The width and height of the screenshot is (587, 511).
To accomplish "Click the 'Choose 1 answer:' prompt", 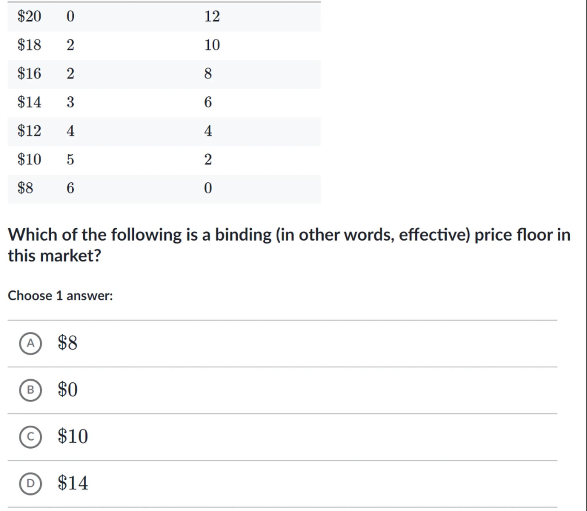I will pos(60,296).
